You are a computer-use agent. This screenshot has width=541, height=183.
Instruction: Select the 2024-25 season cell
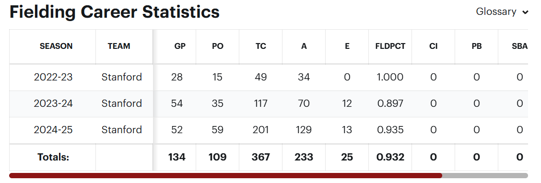point(53,130)
